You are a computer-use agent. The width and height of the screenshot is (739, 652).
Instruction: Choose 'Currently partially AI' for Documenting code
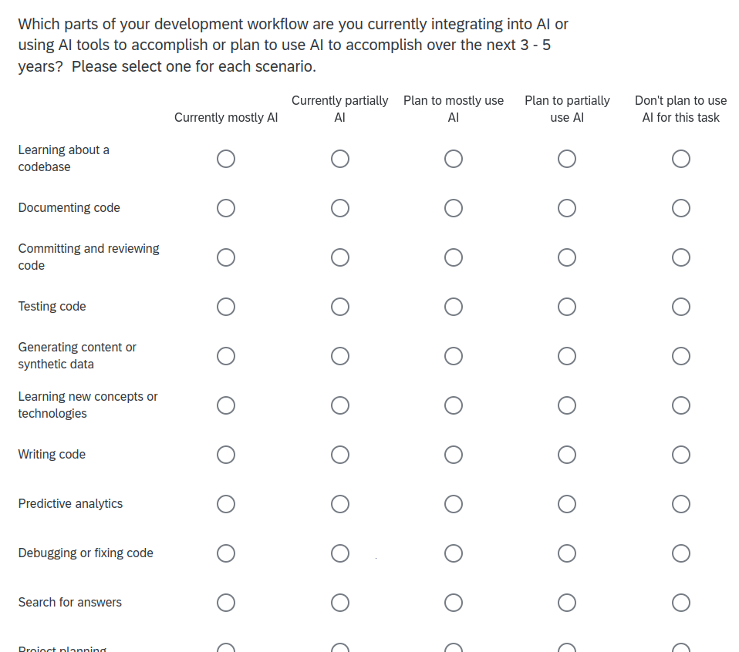pyautogui.click(x=340, y=208)
